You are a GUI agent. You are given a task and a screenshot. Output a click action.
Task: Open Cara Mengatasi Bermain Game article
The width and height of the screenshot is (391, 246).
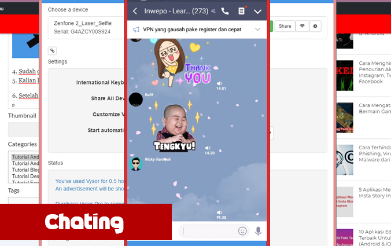tap(375, 109)
